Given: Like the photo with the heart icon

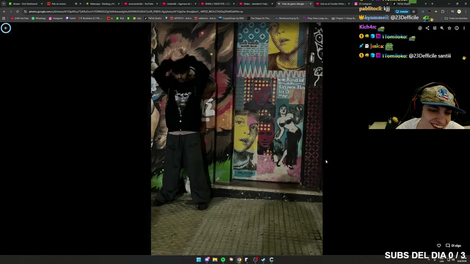Looking at the screenshot, I should 439,246.
